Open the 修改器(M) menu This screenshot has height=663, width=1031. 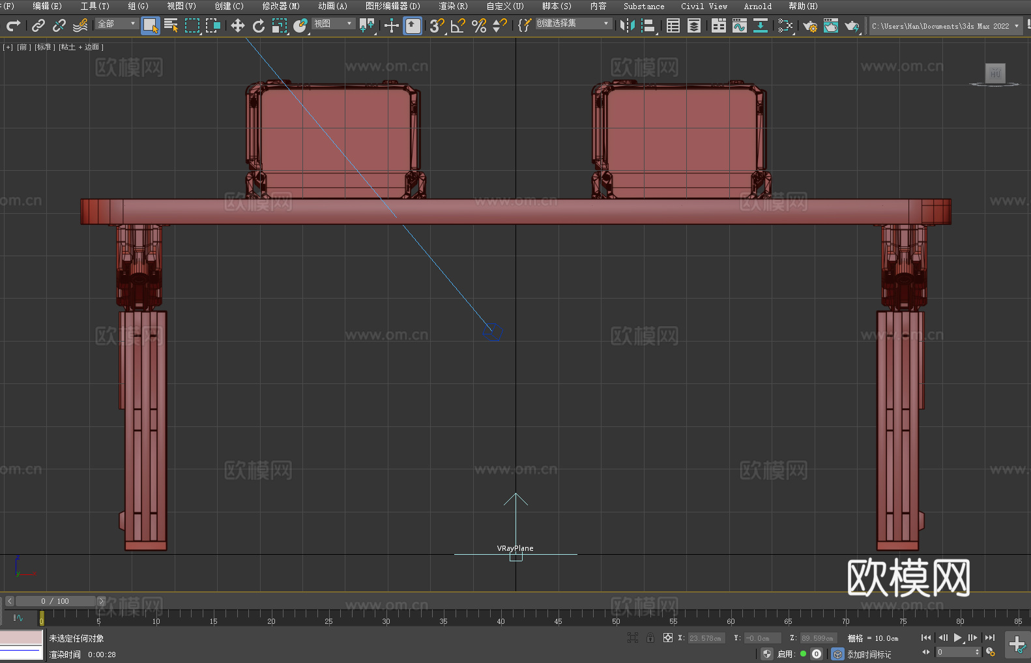(281, 7)
